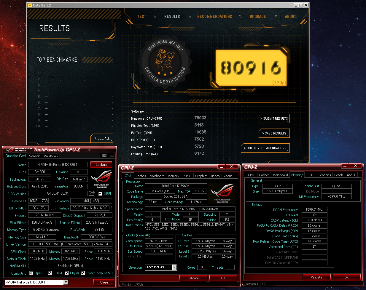Click CHECK RECOMMENDATIONS button
Image resolution: width=366 pixels, height=290 pixels.
(x=265, y=148)
